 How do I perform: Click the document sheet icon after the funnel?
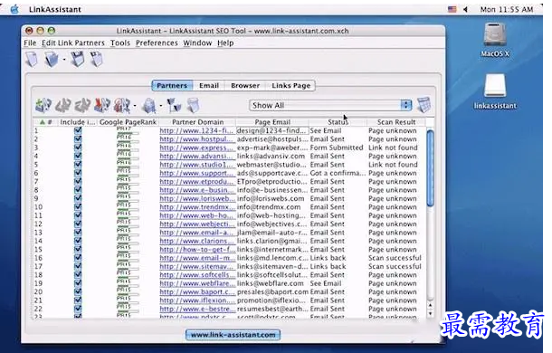tap(193, 105)
